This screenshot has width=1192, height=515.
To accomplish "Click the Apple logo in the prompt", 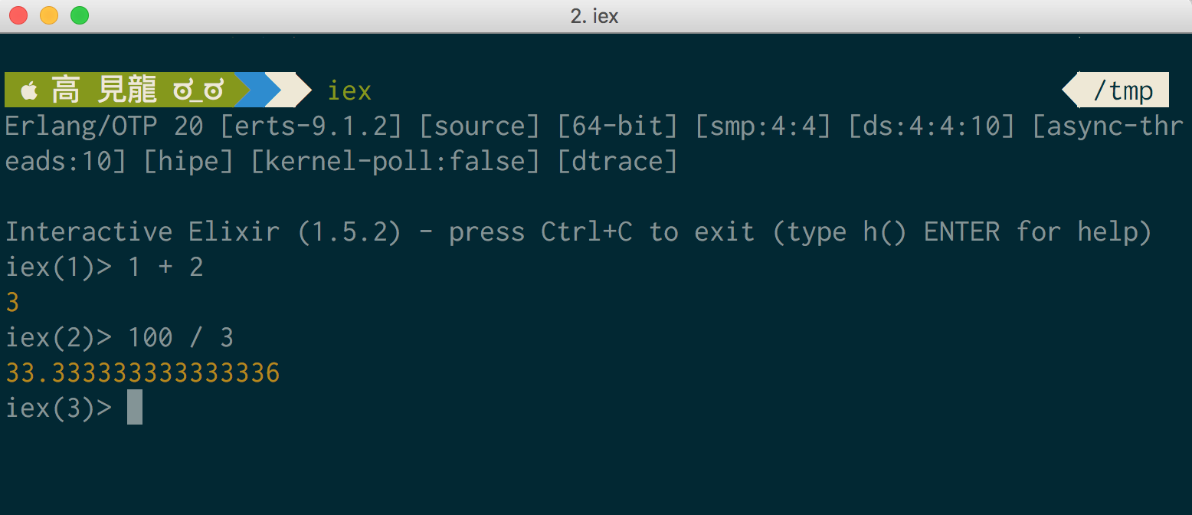I will (x=29, y=91).
